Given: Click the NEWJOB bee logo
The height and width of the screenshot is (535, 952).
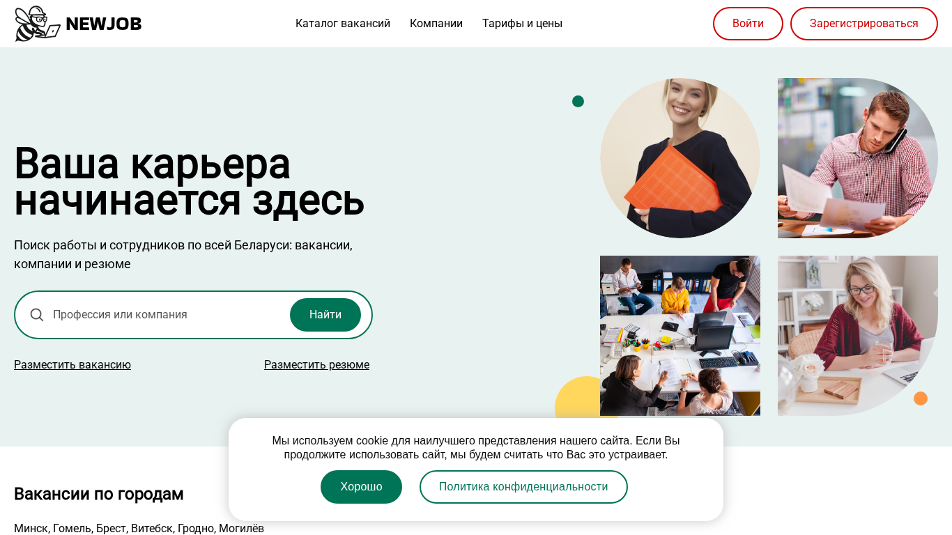Looking at the screenshot, I should click(x=38, y=24).
